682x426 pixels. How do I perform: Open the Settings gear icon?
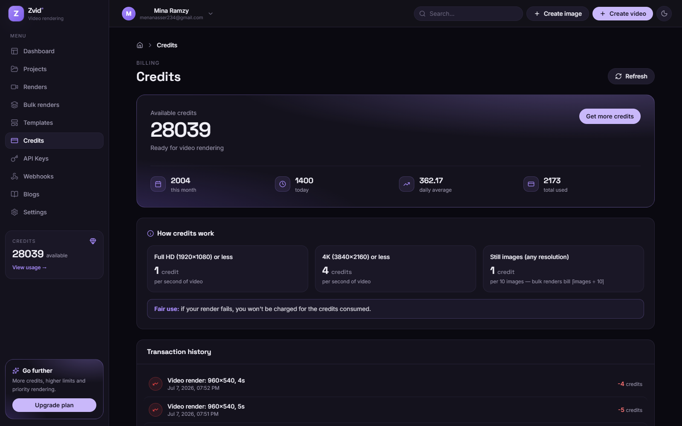[14, 212]
